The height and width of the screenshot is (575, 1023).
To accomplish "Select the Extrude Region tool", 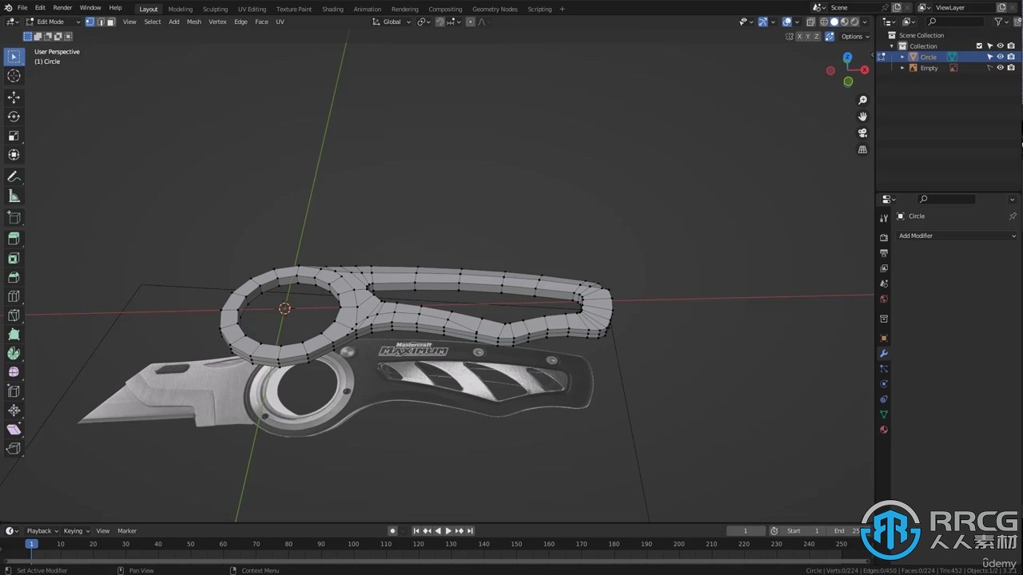I will tap(14, 239).
